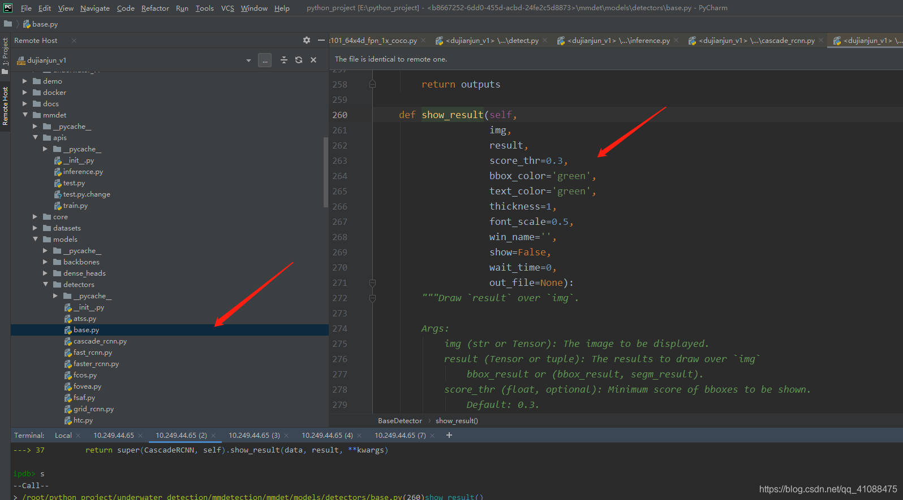Screen dimensions: 903x500
Task: Hide the Remote Host panel
Action: 321,40
